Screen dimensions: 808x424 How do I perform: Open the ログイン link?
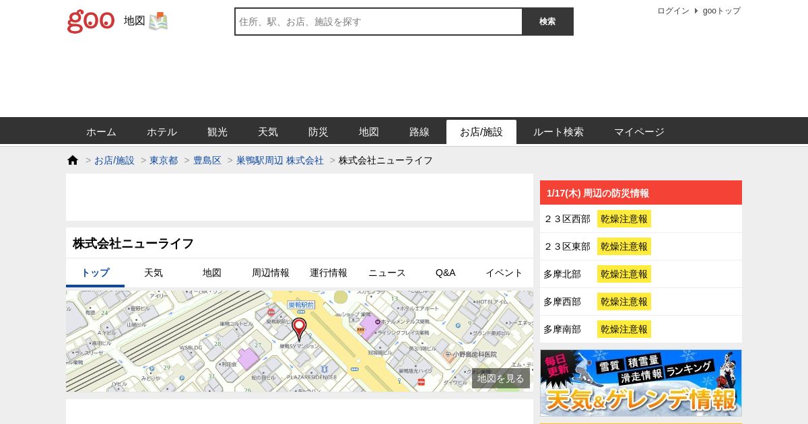point(673,11)
